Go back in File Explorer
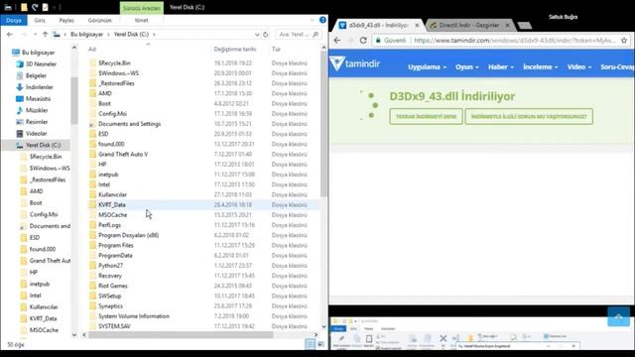The image size is (635, 357). pos(10,35)
